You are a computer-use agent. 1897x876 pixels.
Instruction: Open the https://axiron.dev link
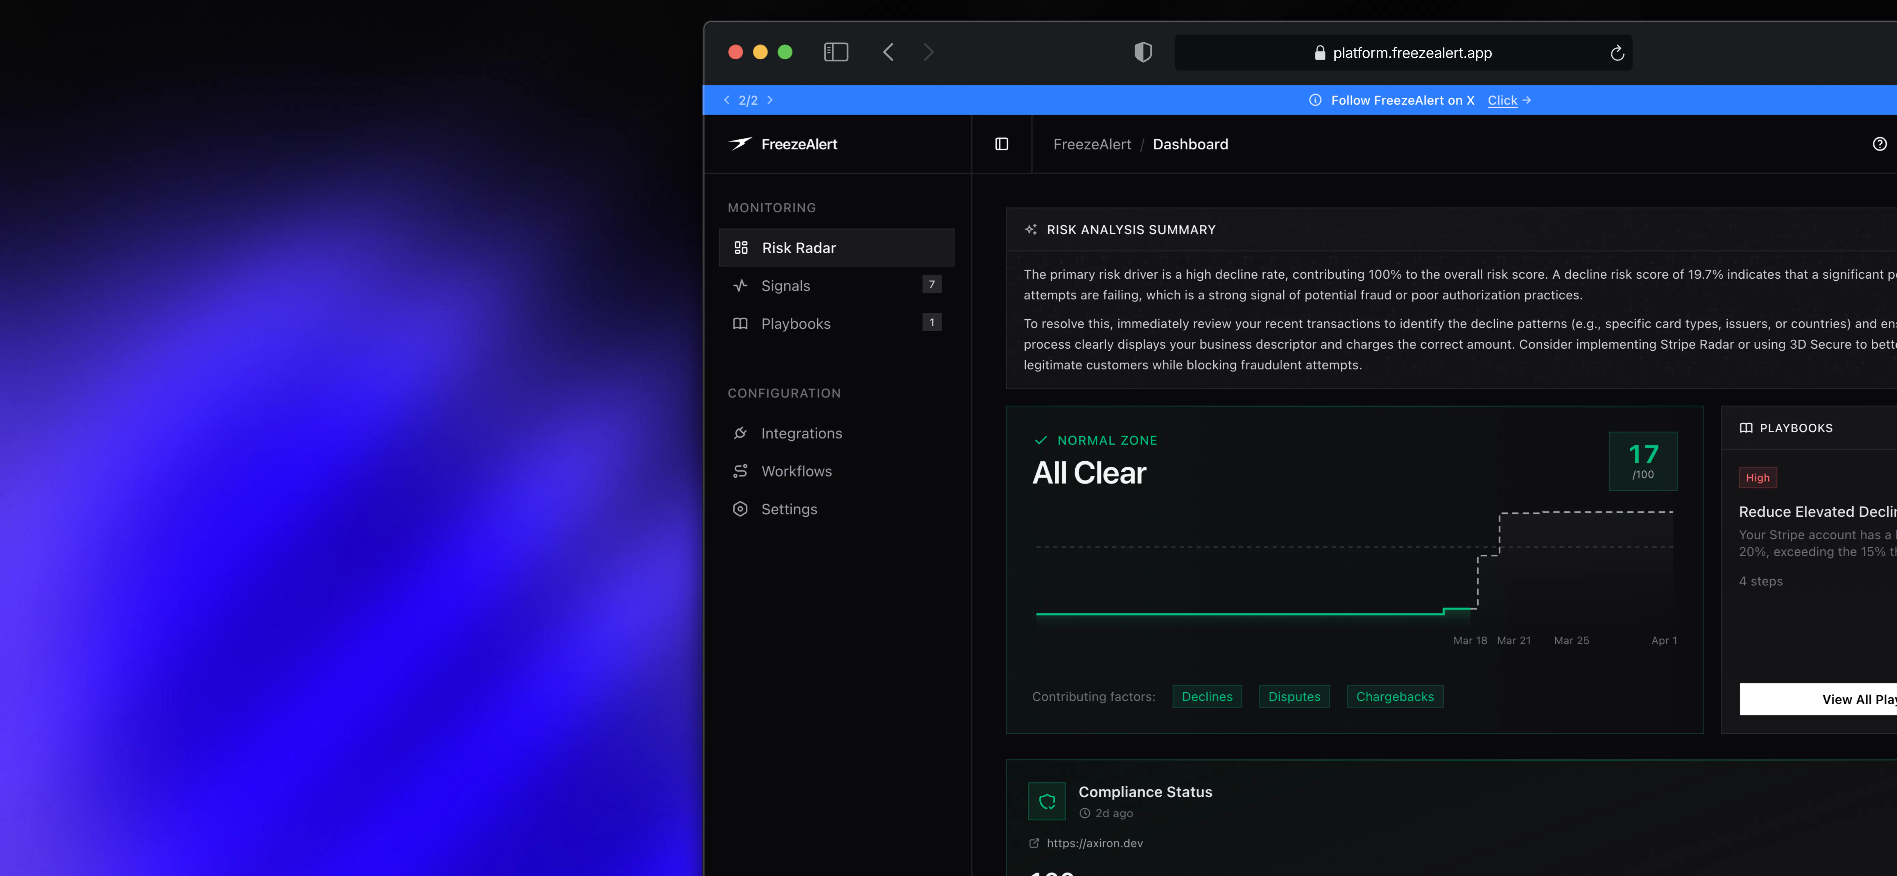tap(1094, 843)
